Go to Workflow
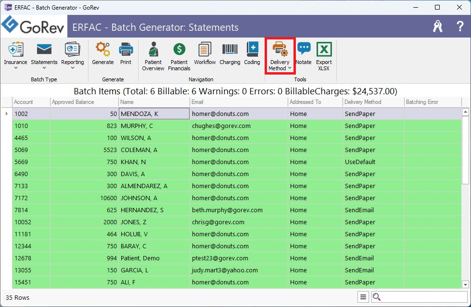This screenshot has height=307, width=471. coord(205,53)
